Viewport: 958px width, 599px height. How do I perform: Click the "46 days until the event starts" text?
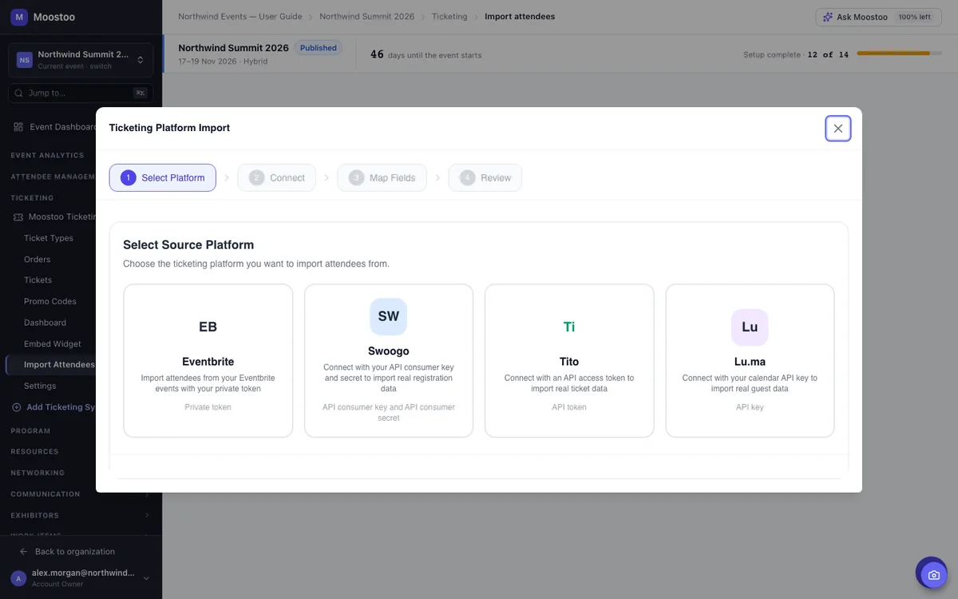click(426, 54)
